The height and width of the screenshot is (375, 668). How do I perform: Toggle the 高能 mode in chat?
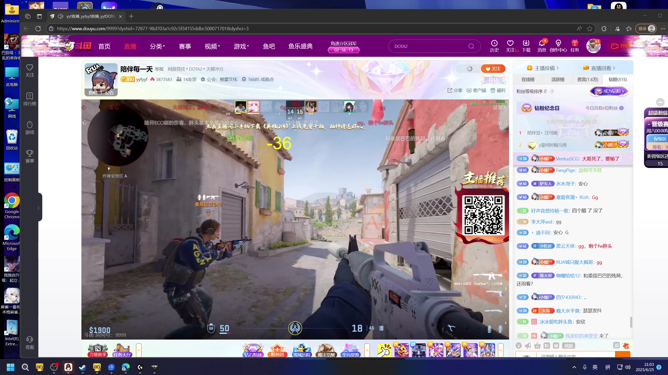pos(569,346)
